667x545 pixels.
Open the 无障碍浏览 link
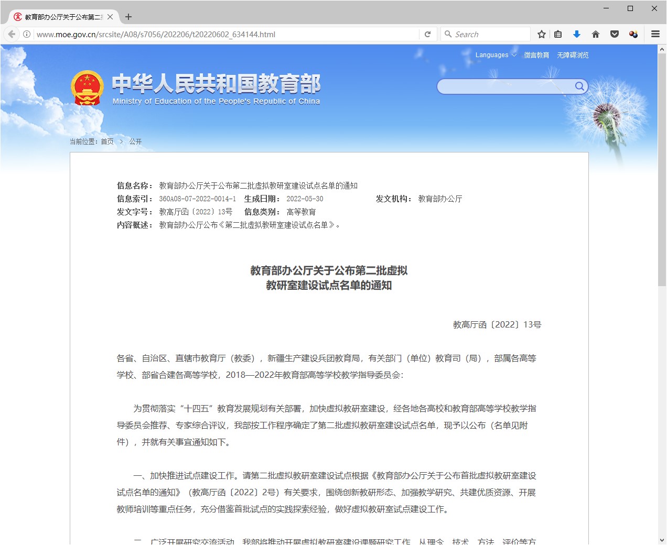(573, 55)
